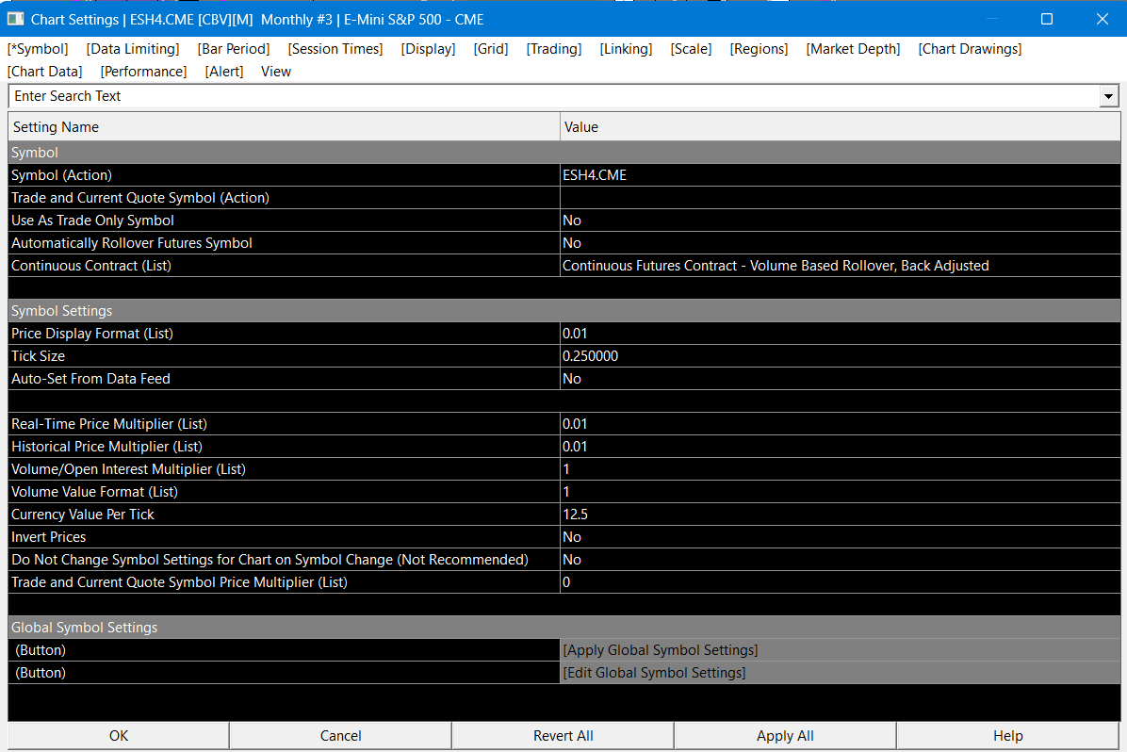This screenshot has width=1127, height=752.
Task: Switch to the [Data Limiting] tab
Action: (x=133, y=49)
